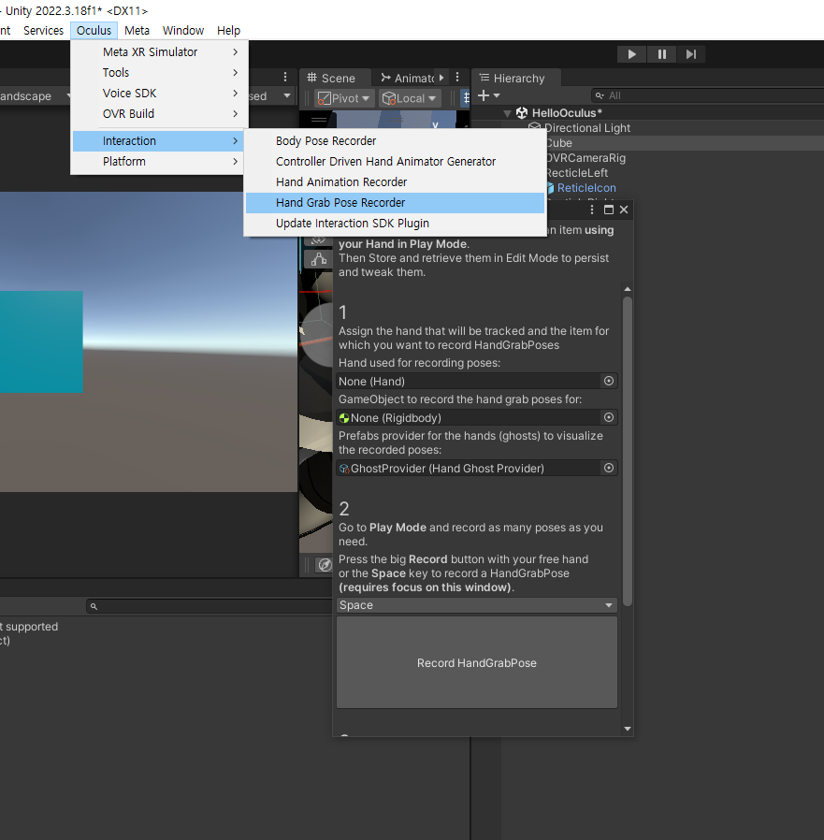Click the Pause button in the toolbar

(661, 54)
